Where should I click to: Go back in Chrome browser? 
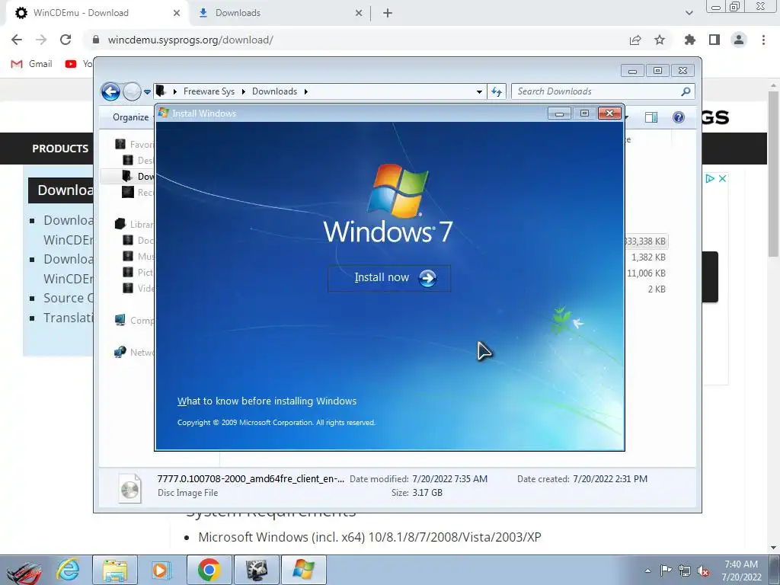17,40
